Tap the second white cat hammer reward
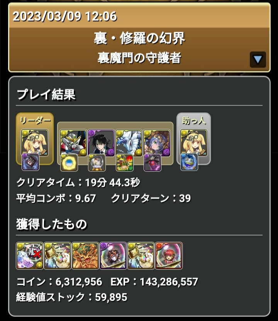Image resolution: width=278 pixels, height=321 pixels. click(141, 256)
